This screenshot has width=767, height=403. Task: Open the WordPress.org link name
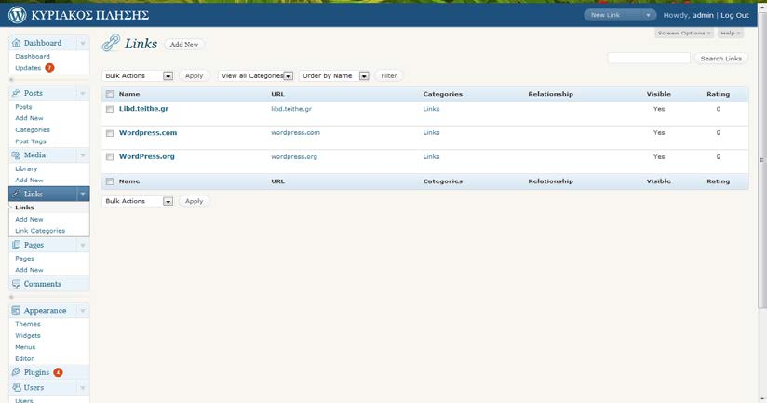pyautogui.click(x=147, y=156)
